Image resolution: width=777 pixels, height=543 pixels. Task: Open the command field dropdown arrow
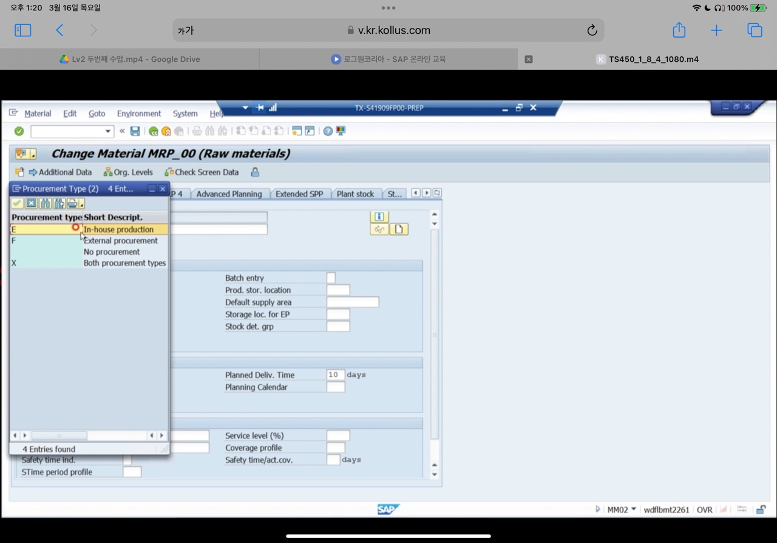[108, 131]
